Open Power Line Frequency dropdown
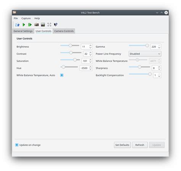 pyautogui.click(x=145, y=54)
